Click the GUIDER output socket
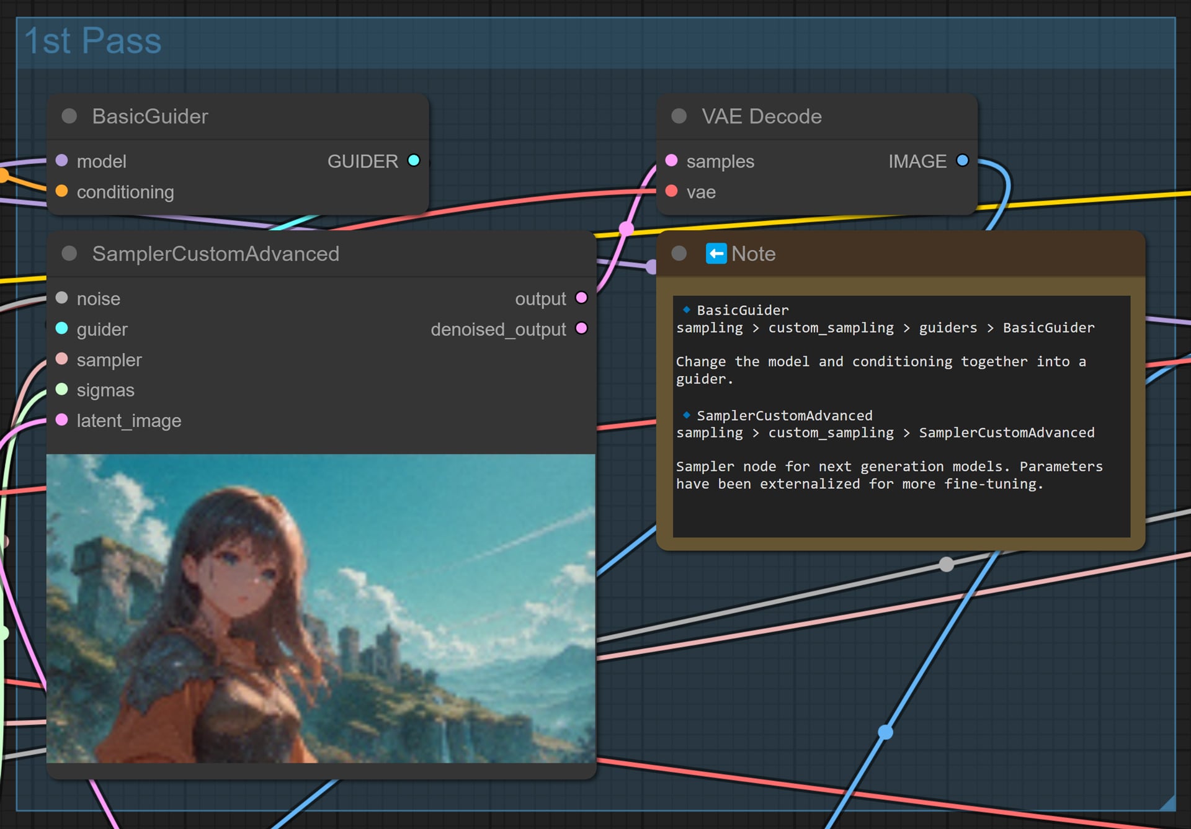This screenshot has width=1191, height=829. click(x=414, y=161)
